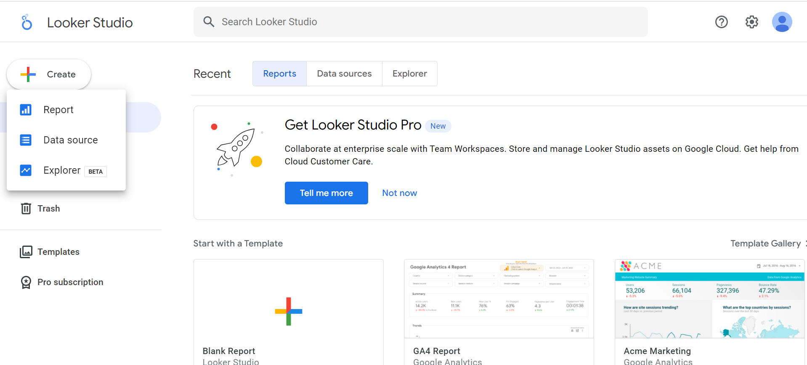Dismiss promo with Not now

point(400,193)
